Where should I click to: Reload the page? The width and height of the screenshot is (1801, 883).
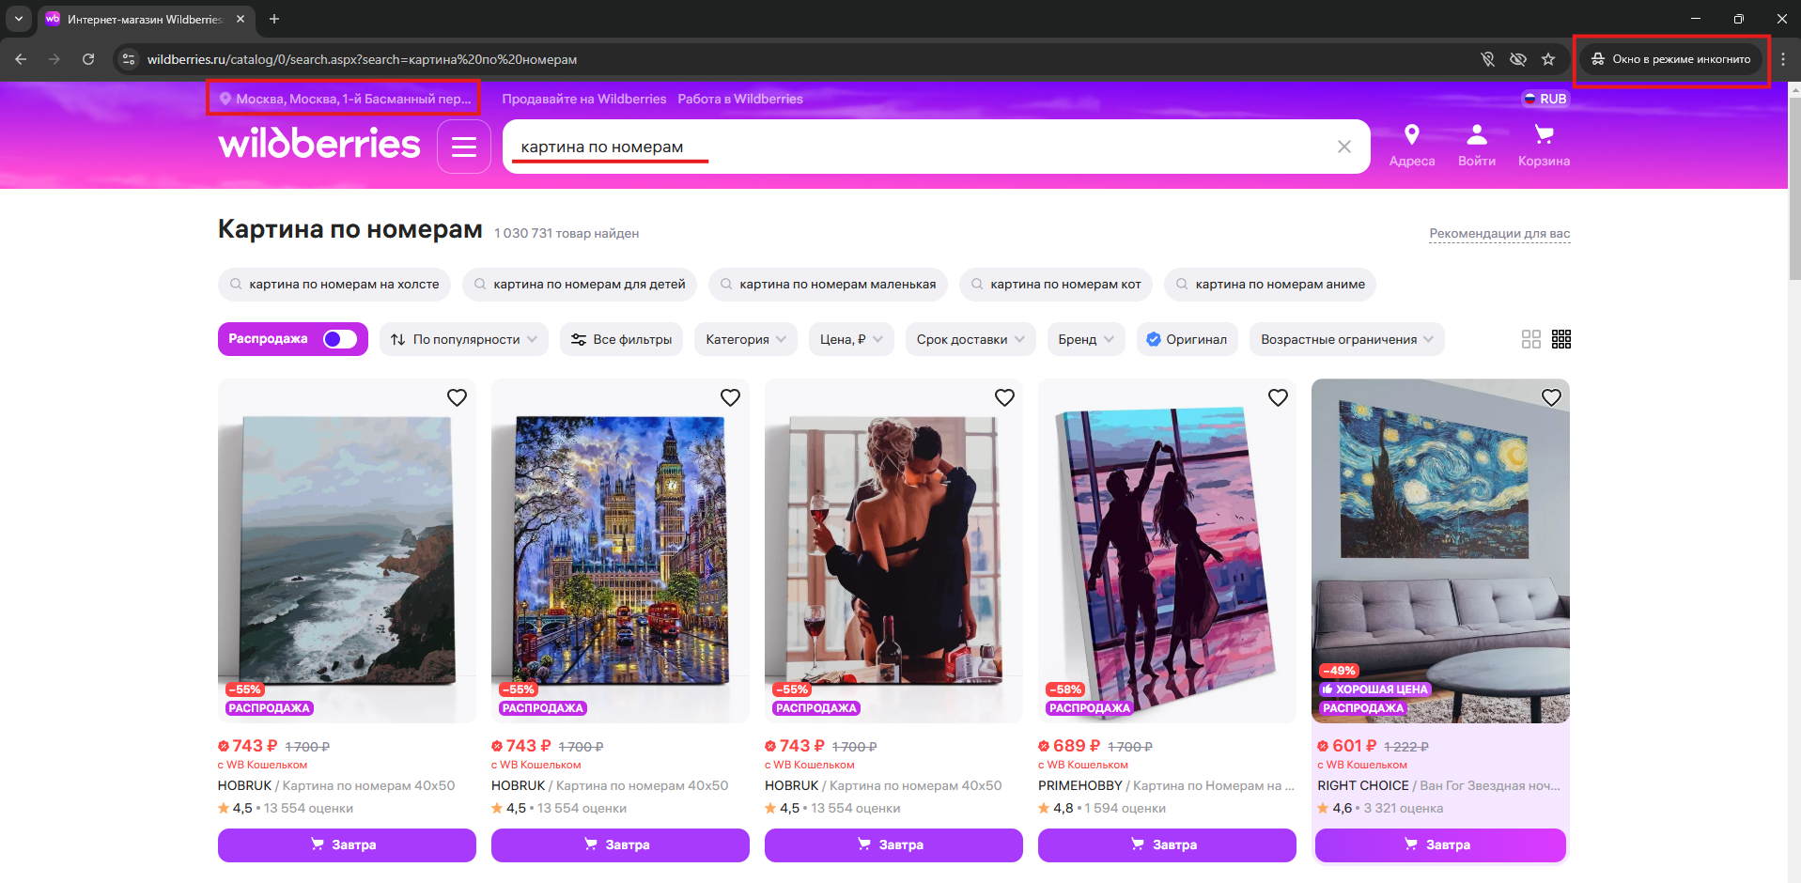pos(88,59)
